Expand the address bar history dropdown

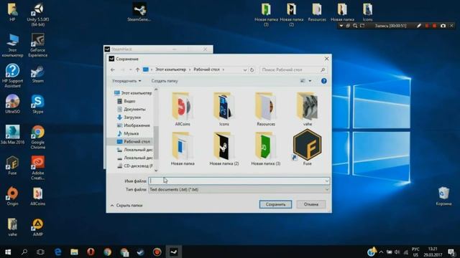pyautogui.click(x=245, y=70)
